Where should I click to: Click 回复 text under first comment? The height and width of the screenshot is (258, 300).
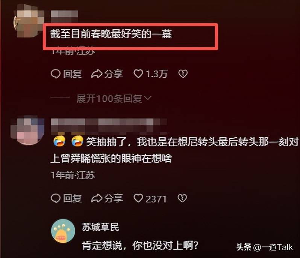tap(72, 74)
